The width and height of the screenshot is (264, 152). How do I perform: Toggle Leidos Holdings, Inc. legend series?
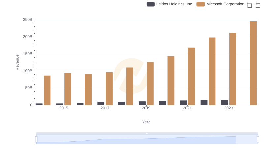click(170, 4)
